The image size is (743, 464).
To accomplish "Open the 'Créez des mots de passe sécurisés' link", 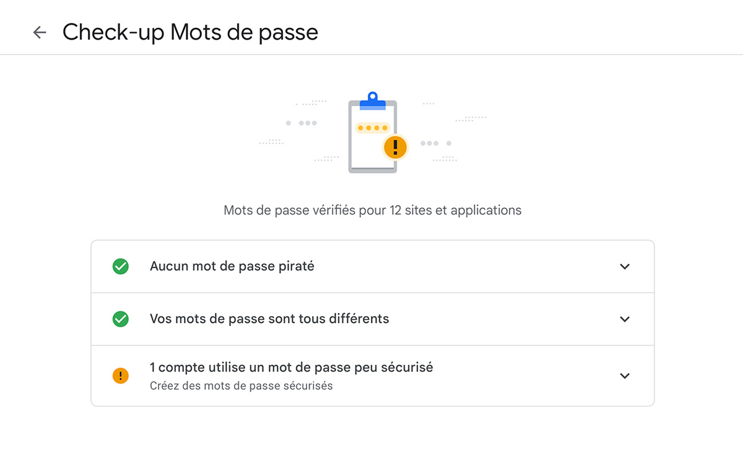I will pos(241,385).
